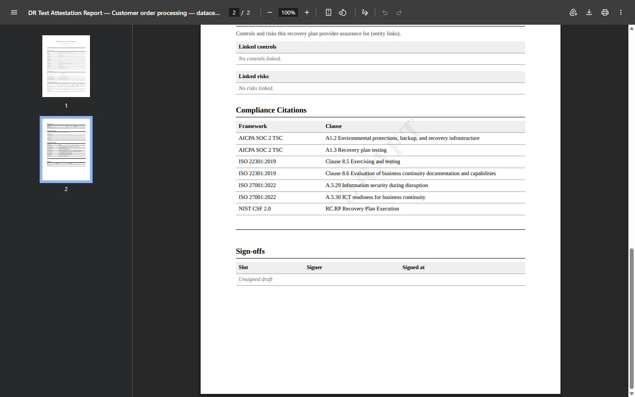Click 'RC.RP Recovery Plan Execution' cell
The image size is (635, 397).
(362, 209)
